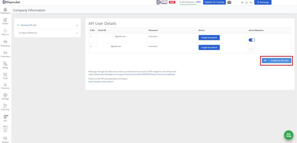Expand the Configure Webhooks arrow
The width and height of the screenshot is (297, 143).
coord(77,33)
